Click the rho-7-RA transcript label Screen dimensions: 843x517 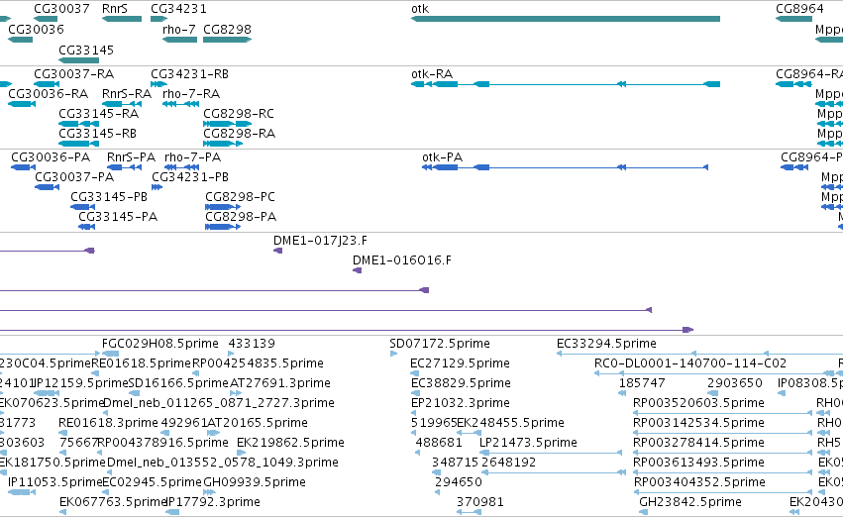[191, 94]
